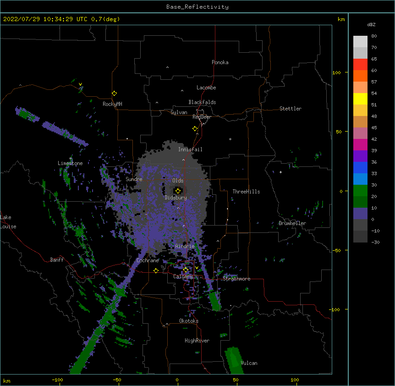This screenshot has height=386, width=395.
Task: Click the 0 tick on the bottom axis
Action: click(177, 380)
